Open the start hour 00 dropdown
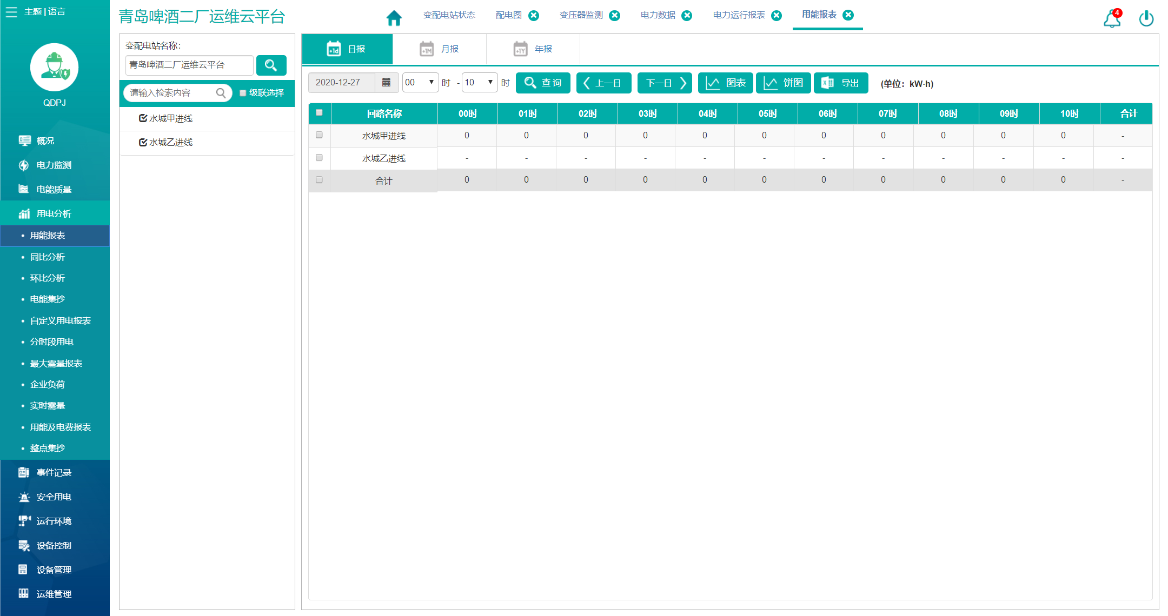The width and height of the screenshot is (1168, 616). [420, 82]
